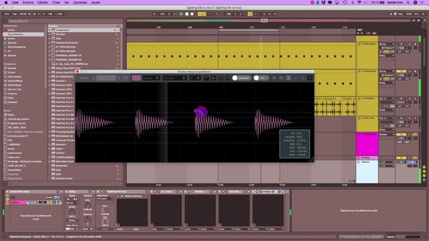Open the Archivo menu

[x=28, y=3]
